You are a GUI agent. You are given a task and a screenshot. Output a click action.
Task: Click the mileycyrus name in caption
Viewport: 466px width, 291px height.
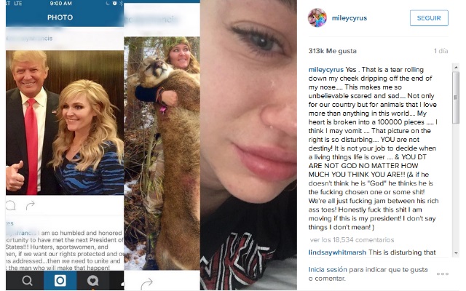[x=325, y=70]
